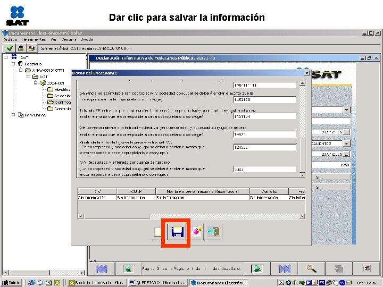Select the last folder under 2004-001
This screenshot has height=287, width=383.
tap(59, 108)
